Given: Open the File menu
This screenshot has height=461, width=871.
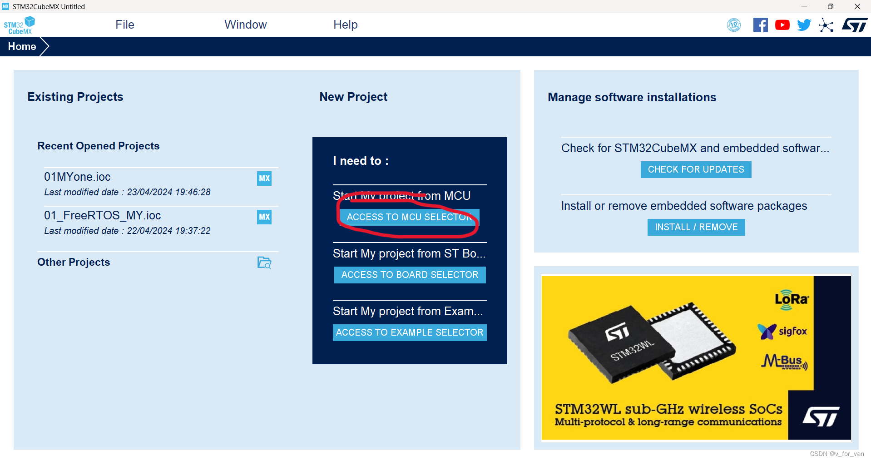Looking at the screenshot, I should pos(124,25).
